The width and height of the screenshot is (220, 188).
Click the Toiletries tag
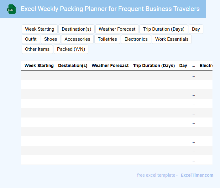coord(107,39)
